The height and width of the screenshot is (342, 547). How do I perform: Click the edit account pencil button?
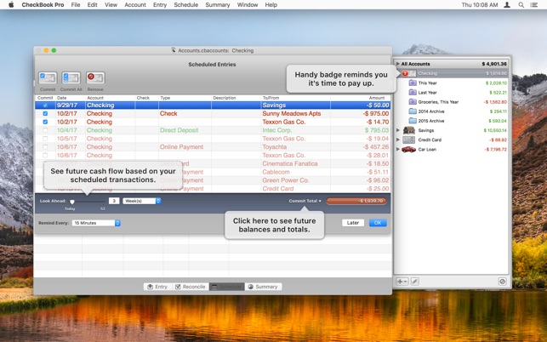coord(415,282)
